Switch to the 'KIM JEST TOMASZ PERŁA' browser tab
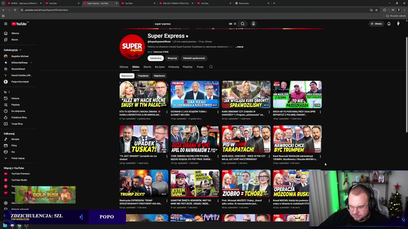The height and width of the screenshot is (229, 408). 176,3
